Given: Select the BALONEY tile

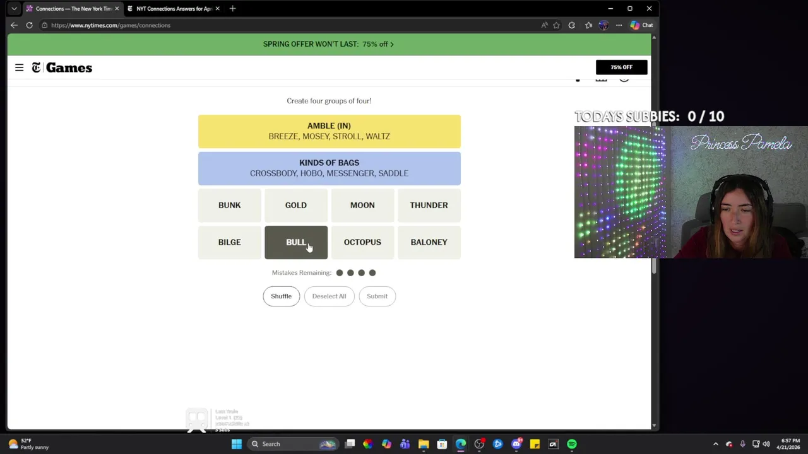Looking at the screenshot, I should [x=429, y=242].
